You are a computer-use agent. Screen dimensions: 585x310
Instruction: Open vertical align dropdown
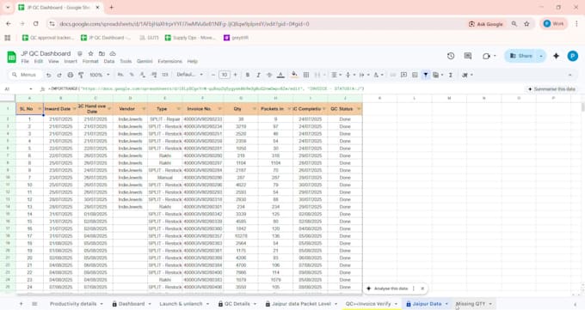349,75
